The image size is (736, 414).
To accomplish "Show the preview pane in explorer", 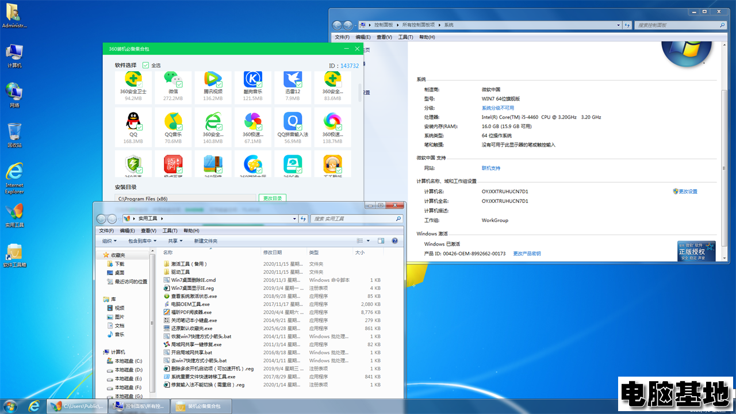I will [x=381, y=241].
